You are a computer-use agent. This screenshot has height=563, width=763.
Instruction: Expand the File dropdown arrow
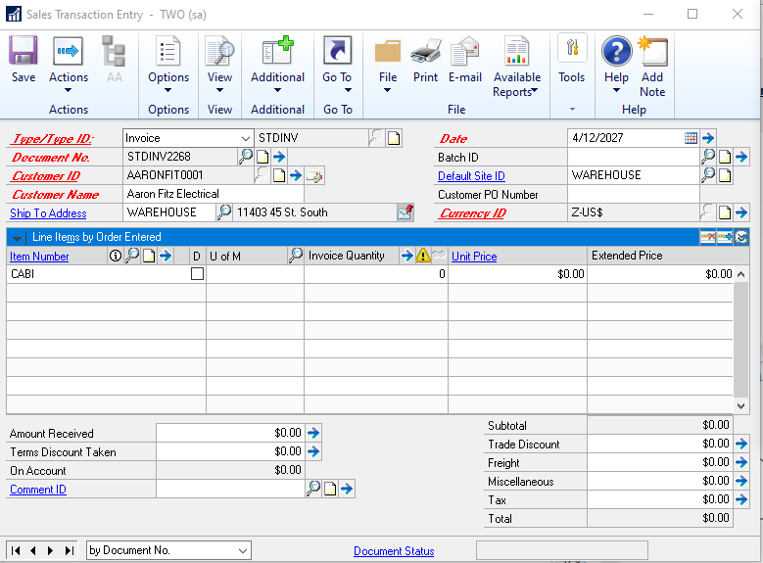point(387,90)
